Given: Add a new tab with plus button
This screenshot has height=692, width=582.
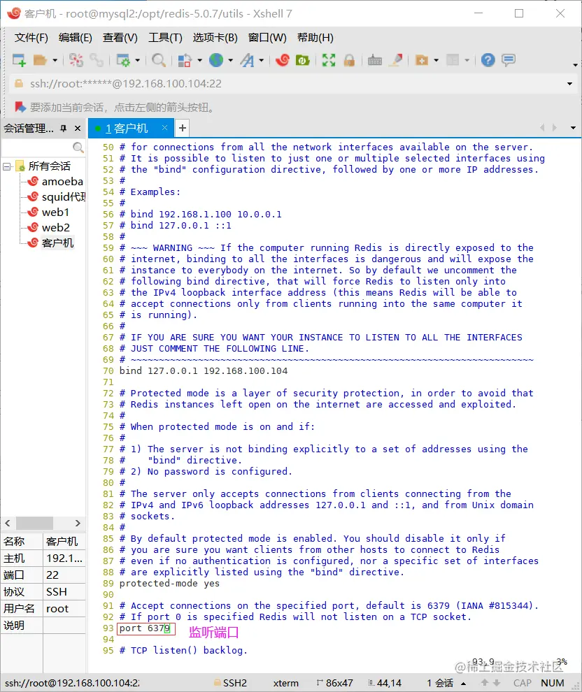Looking at the screenshot, I should pyautogui.click(x=183, y=129).
